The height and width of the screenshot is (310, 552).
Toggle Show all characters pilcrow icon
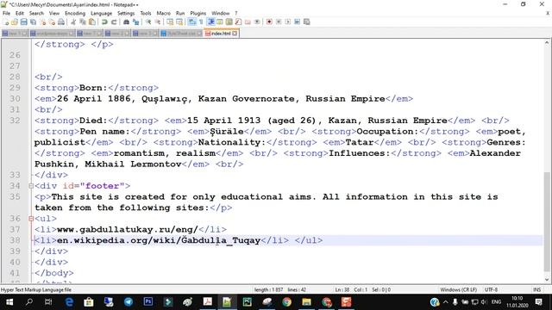pos(201,22)
